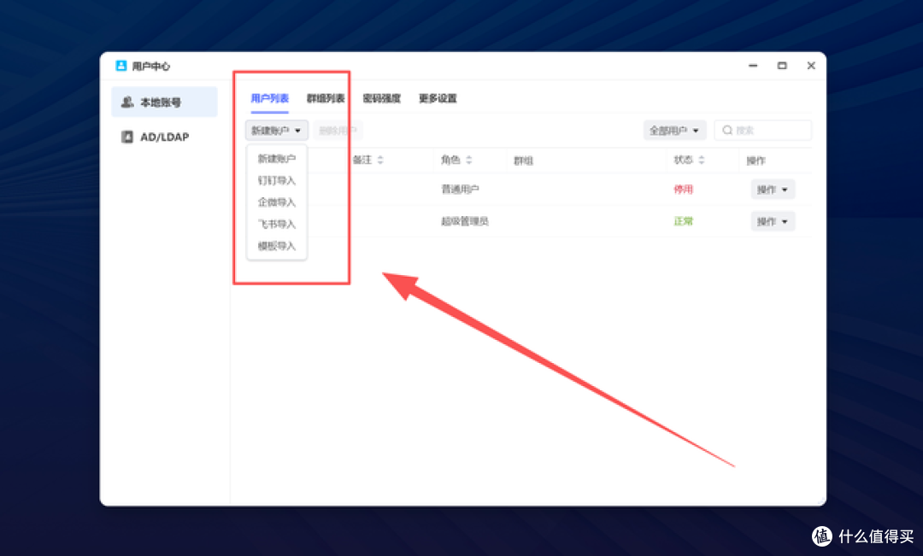This screenshot has width=923, height=556.
Task: Open 操作 dropdown for 超级管理员 row
Action: pyautogui.click(x=773, y=221)
